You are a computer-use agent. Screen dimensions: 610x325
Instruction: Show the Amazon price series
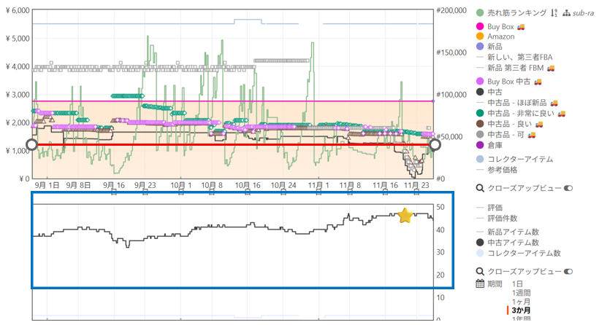pos(500,36)
